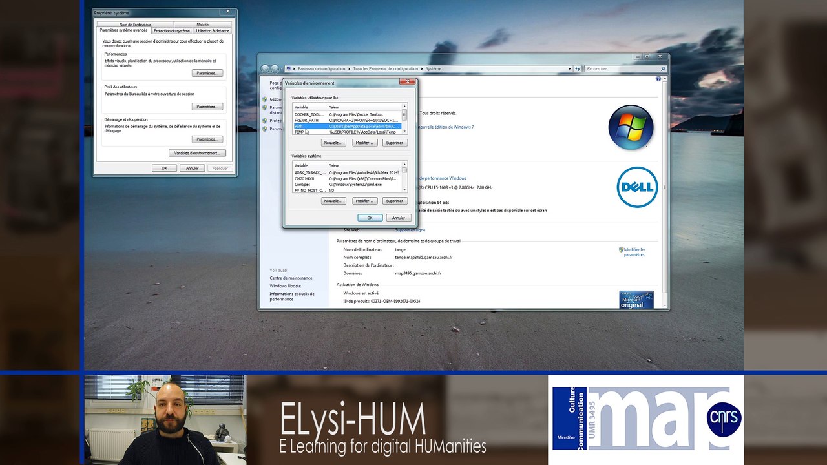827x465 pixels.
Task: Go back using the System window back arrow
Action: (x=265, y=68)
